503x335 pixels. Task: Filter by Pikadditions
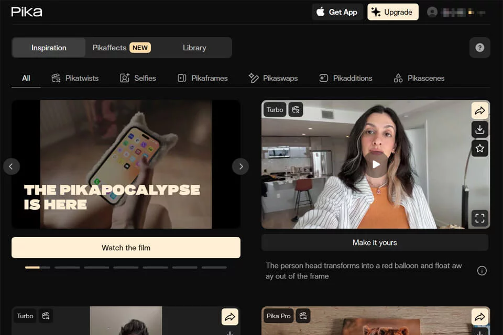[346, 78]
